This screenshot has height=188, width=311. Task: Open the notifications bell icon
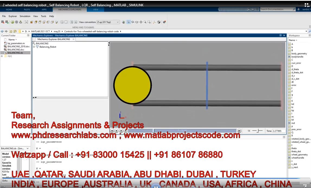[299, 9]
